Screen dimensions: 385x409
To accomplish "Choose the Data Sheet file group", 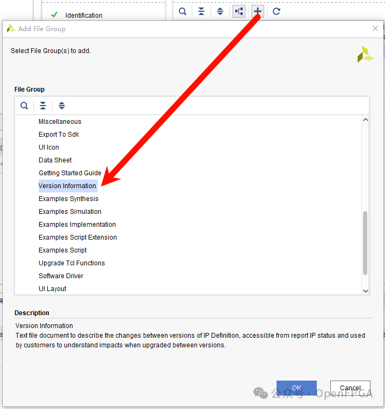I will [x=55, y=160].
